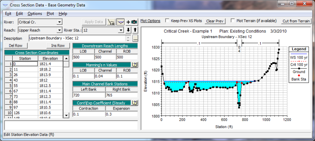Toggle the cross-section plot view icon
Screen dimensions: 315x141
(x=121, y=22)
